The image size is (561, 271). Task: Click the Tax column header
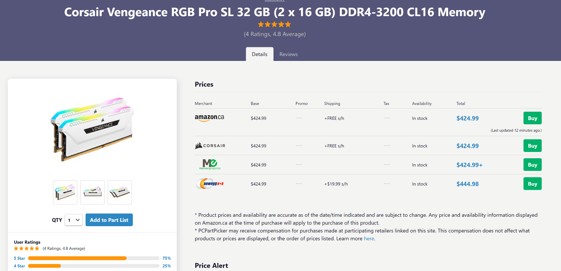pyautogui.click(x=386, y=104)
